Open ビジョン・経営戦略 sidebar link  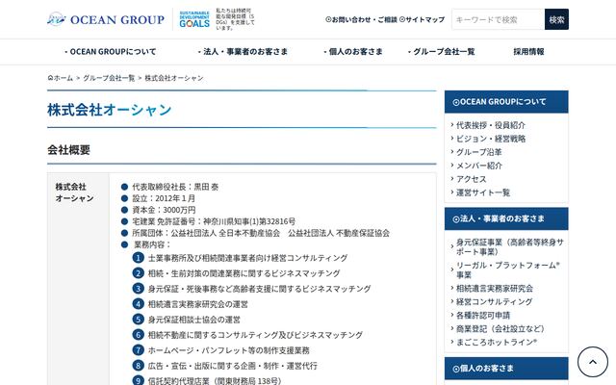(491, 139)
